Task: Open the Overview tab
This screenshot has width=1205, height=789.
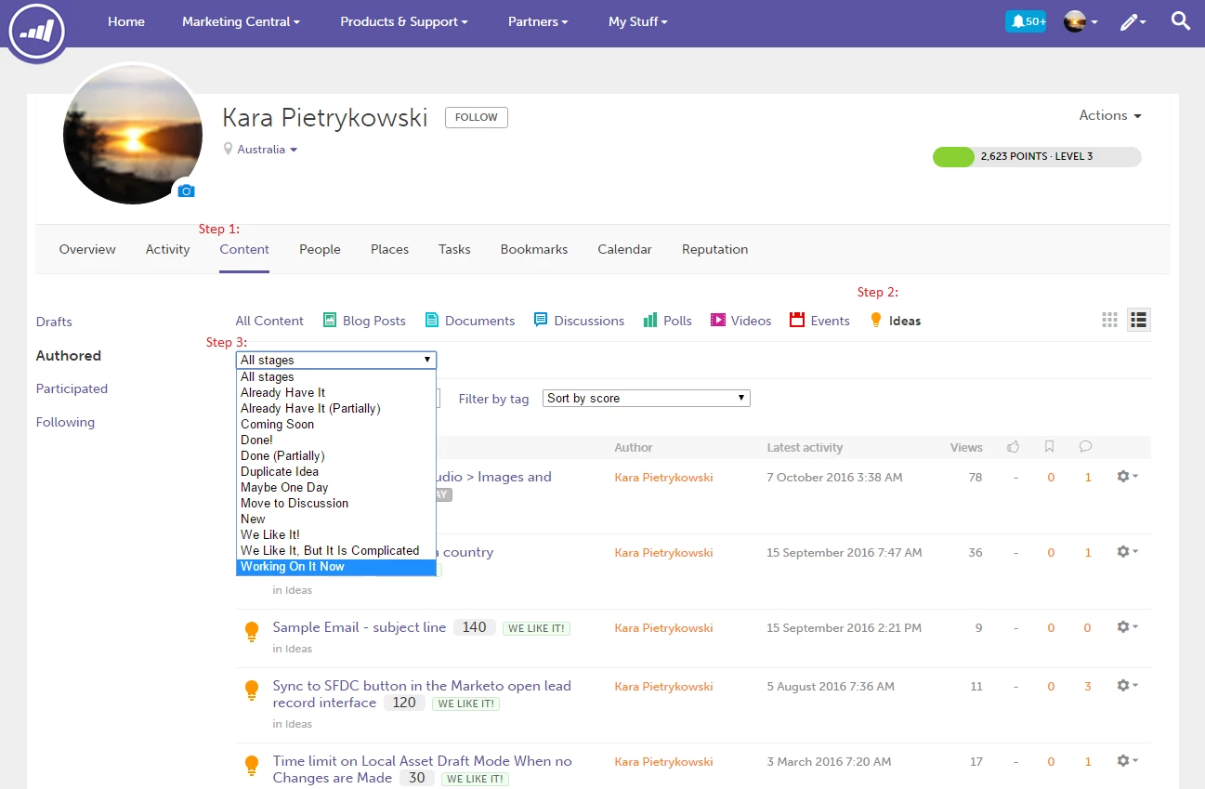Action: (87, 249)
